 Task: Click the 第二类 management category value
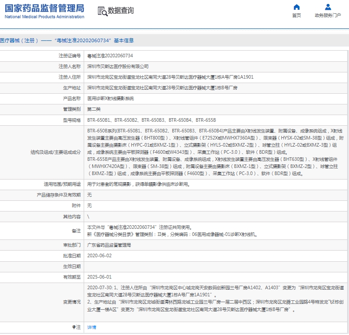[94, 109]
